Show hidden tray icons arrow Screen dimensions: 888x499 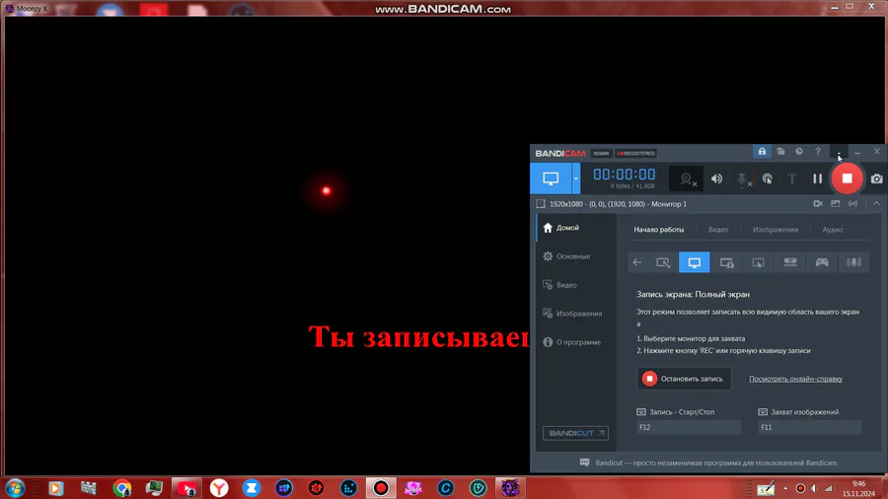tap(785, 488)
